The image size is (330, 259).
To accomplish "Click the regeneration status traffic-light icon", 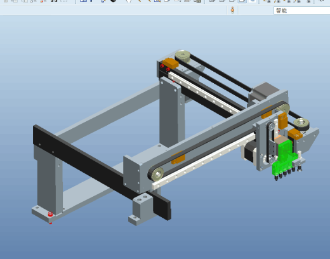I will (x=232, y=10).
